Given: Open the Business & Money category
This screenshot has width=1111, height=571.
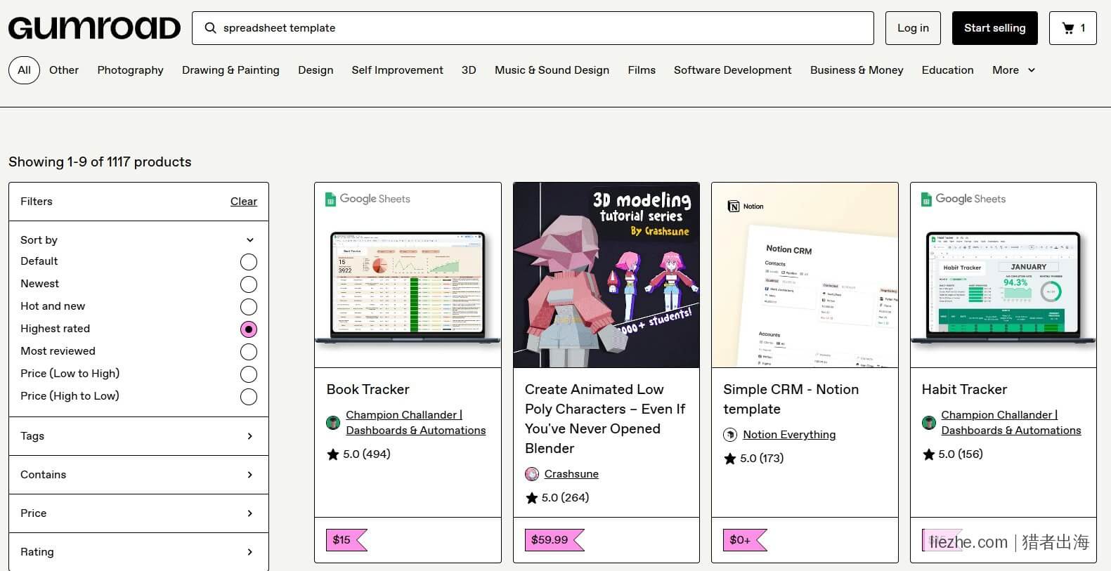Looking at the screenshot, I should (x=857, y=70).
